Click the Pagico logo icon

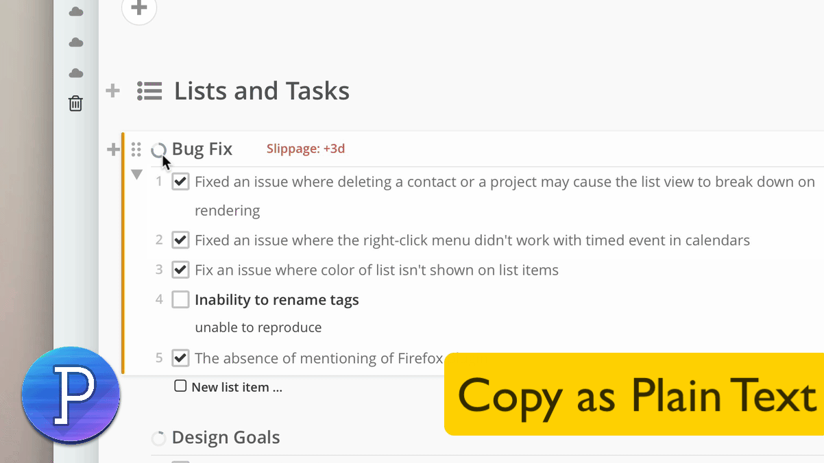click(x=71, y=395)
